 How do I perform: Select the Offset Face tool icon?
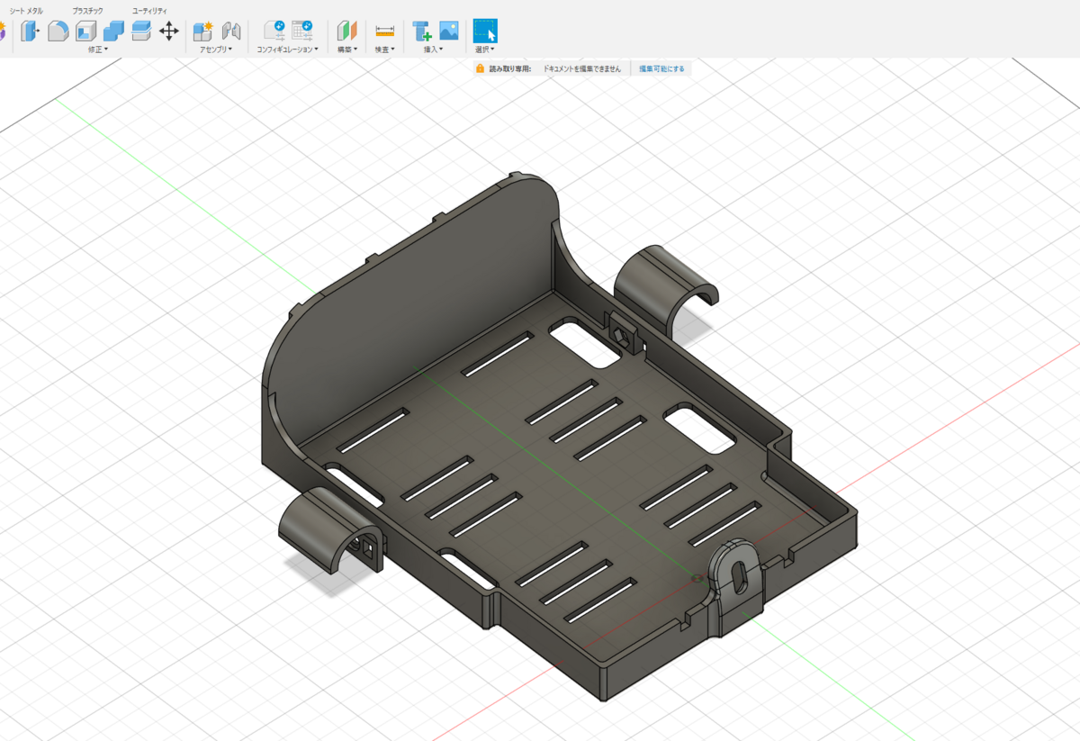coord(141,32)
